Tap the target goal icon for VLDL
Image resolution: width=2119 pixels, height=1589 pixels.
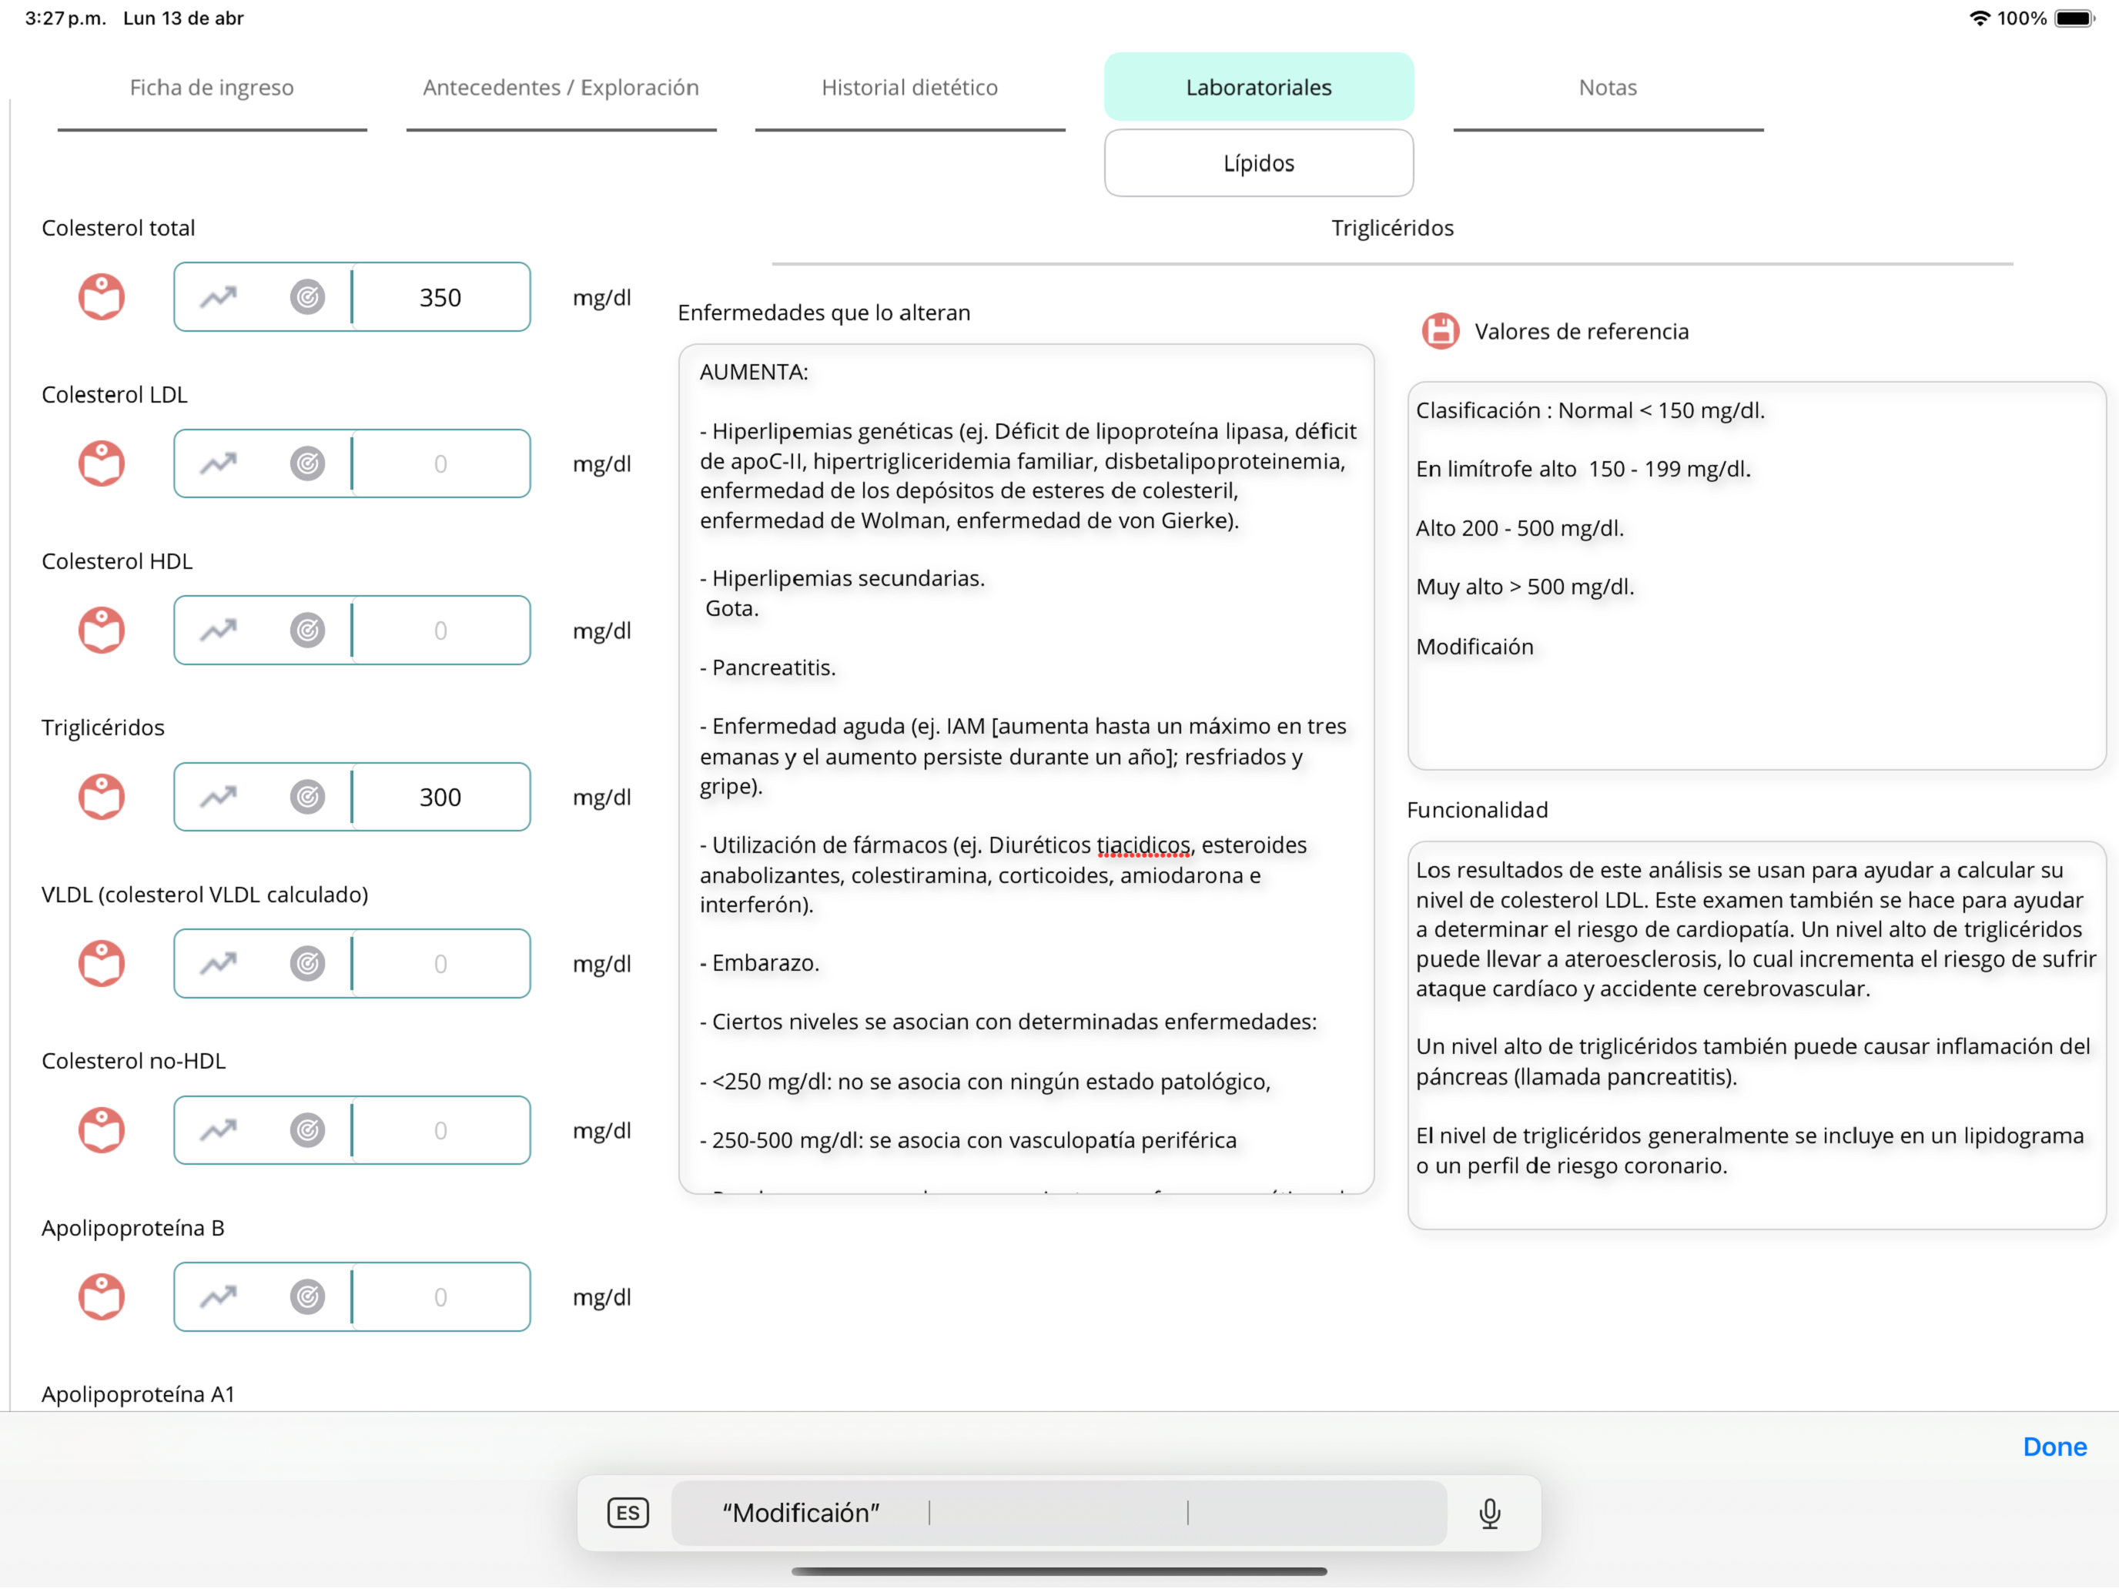pos(307,964)
